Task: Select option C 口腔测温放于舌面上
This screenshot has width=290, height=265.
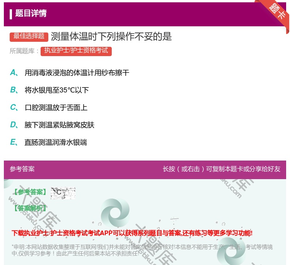Action: tap(49, 108)
